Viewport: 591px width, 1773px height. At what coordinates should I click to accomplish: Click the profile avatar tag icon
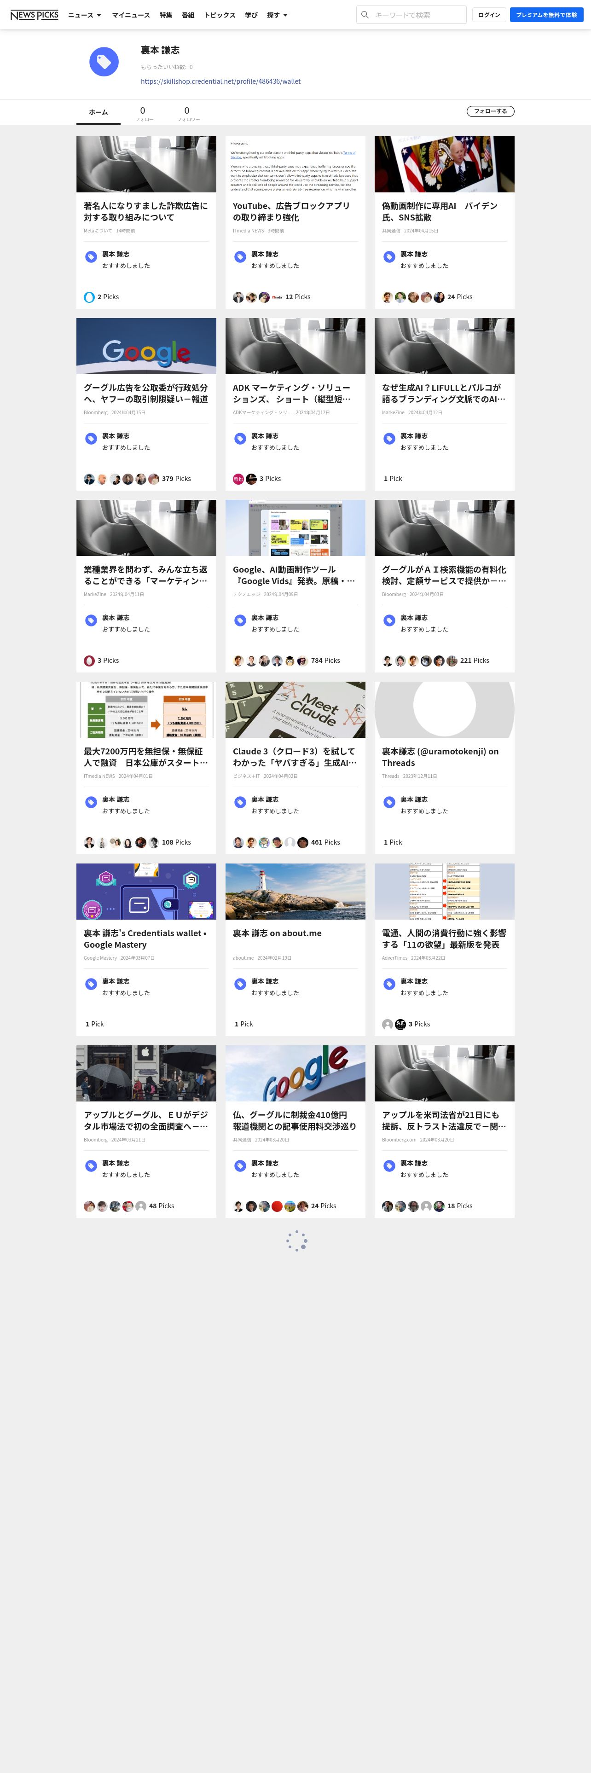(104, 62)
